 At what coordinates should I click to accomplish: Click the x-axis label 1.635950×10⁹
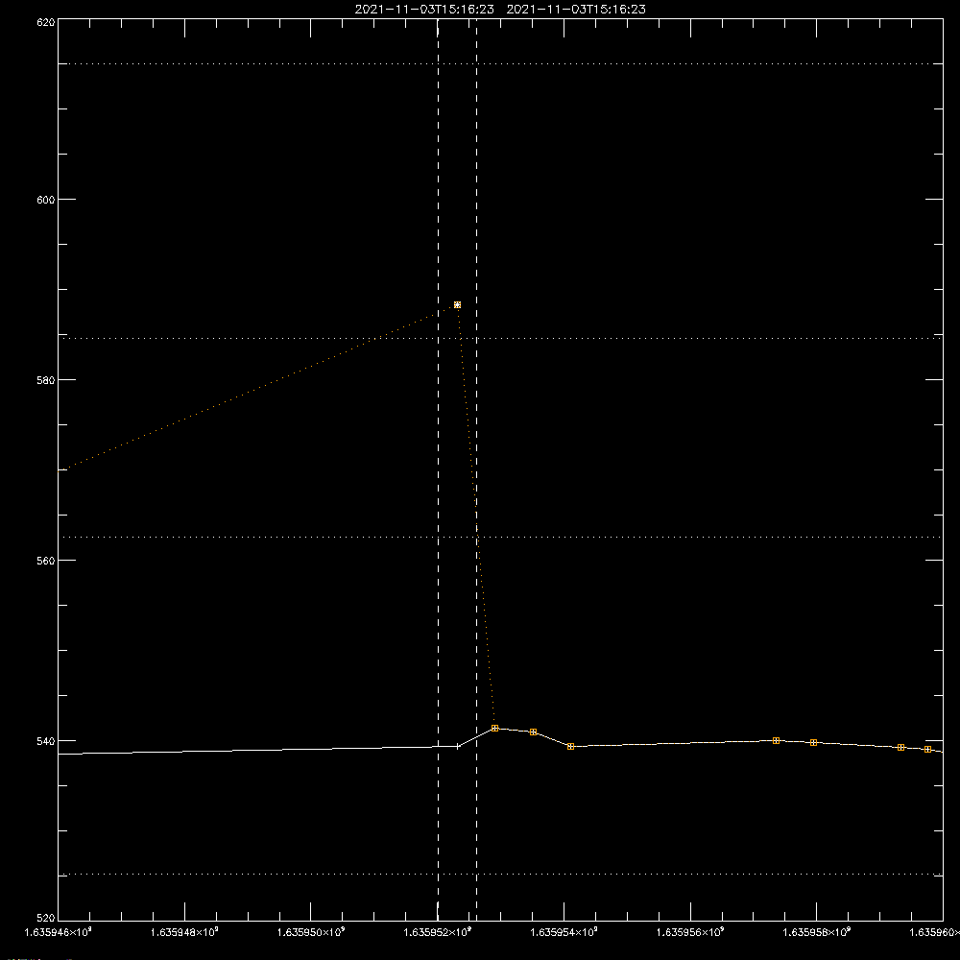311,932
